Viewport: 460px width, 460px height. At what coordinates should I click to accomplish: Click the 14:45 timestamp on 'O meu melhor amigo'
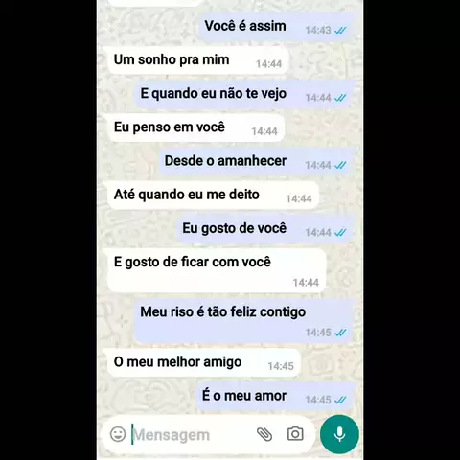(x=281, y=366)
